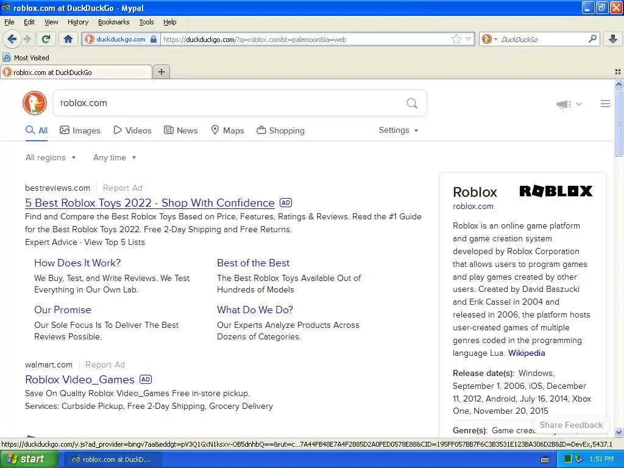The image size is (624, 468).
Task: Click the bestreviews.com domain text
Action: (57, 188)
